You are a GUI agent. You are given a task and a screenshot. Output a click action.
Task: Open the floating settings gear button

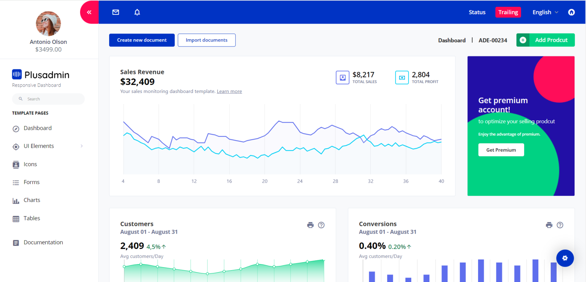click(x=565, y=258)
